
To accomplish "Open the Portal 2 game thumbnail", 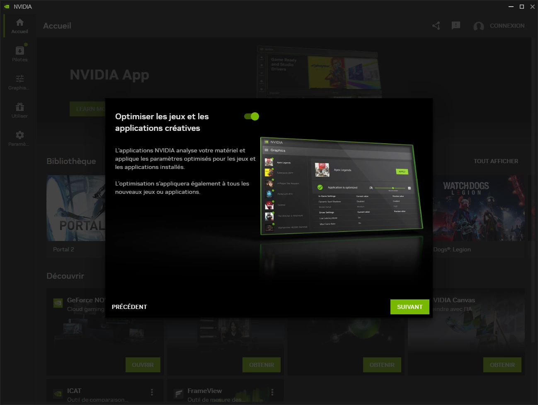I will tap(76, 208).
